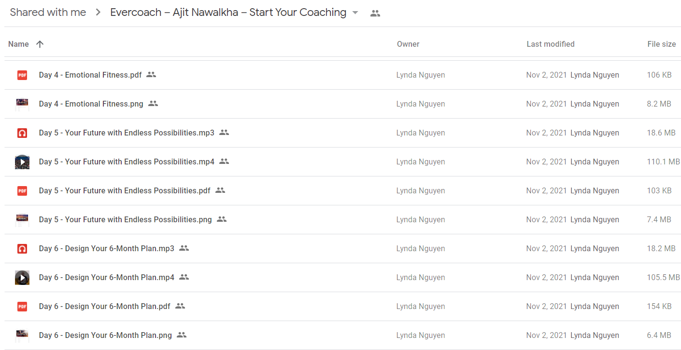The width and height of the screenshot is (681, 350).
Task: Click 18.2 MB file size value
Action: coord(661,248)
